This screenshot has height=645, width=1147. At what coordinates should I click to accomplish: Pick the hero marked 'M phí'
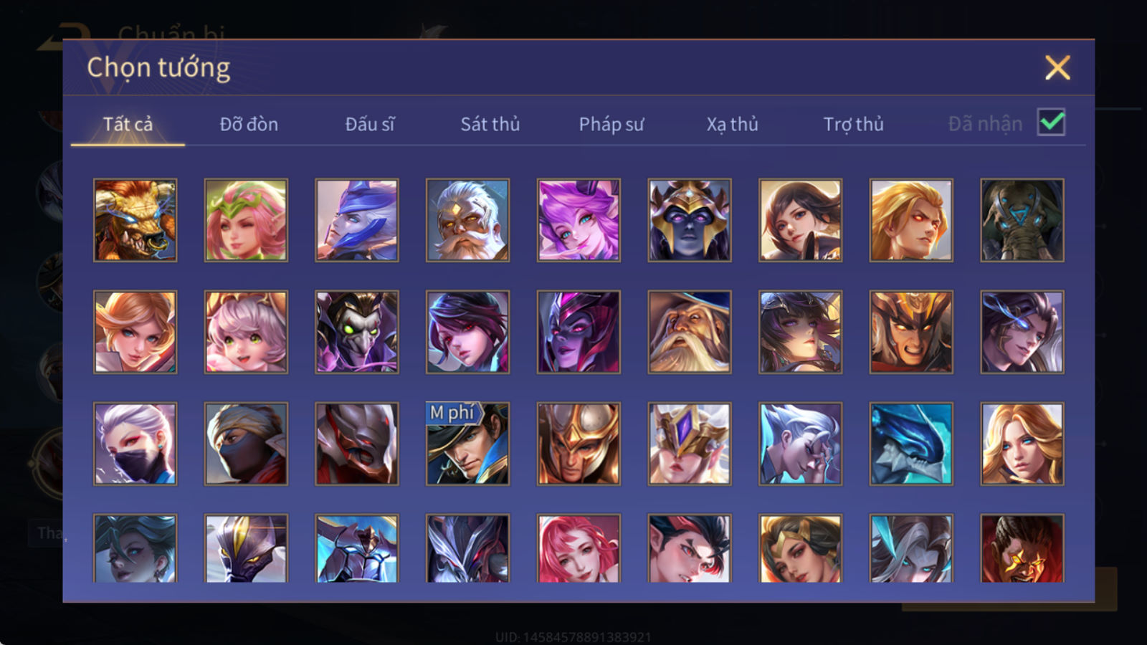[x=467, y=444]
